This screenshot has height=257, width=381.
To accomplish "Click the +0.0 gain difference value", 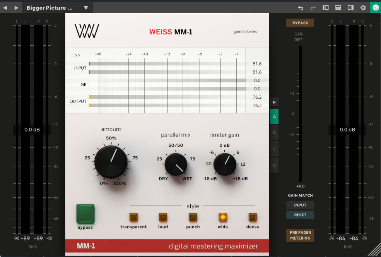I will pos(300,186).
